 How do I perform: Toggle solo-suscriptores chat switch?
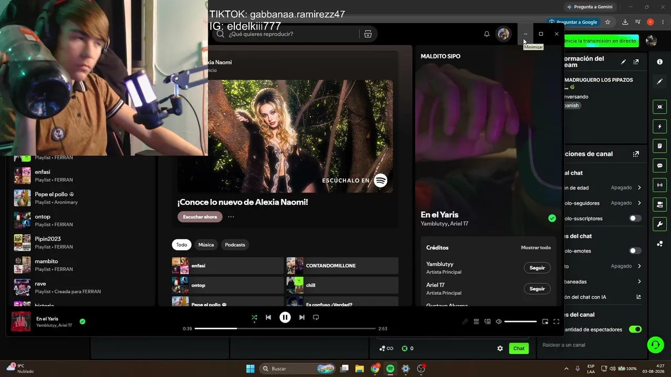click(x=635, y=218)
